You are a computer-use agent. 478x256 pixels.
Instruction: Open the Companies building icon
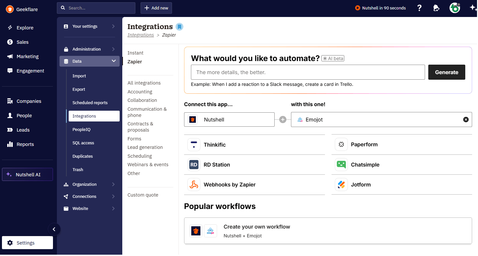pos(10,101)
